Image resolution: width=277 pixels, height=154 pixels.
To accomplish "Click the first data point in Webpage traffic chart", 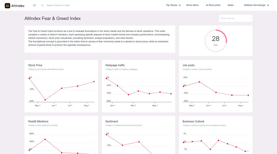I will click(x=106, y=78).
